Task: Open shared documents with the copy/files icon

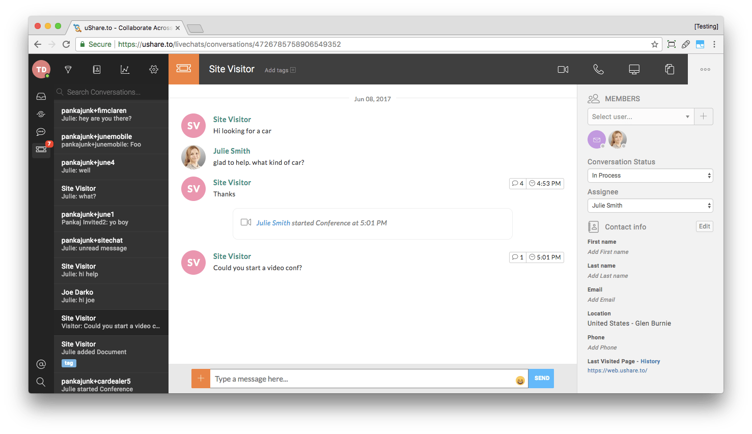Action: point(669,69)
